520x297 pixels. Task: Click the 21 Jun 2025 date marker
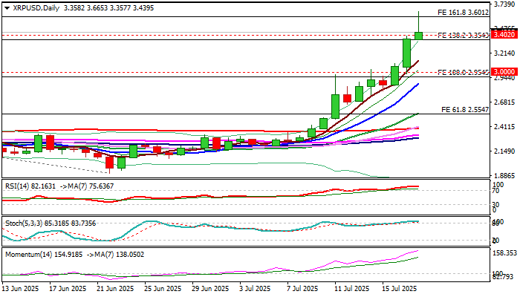tap(115, 288)
